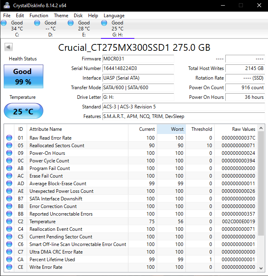
Task: Open the Disk menu
Action: 78,16
